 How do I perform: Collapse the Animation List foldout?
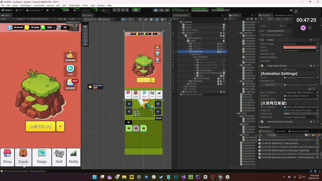click(259, 81)
